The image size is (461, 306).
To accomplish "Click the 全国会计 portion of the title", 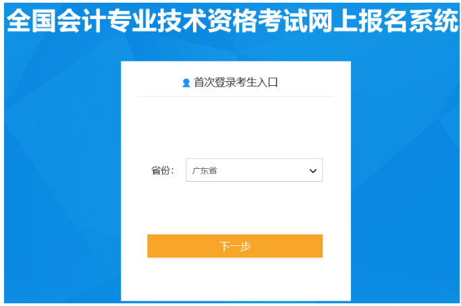I will (56, 20).
